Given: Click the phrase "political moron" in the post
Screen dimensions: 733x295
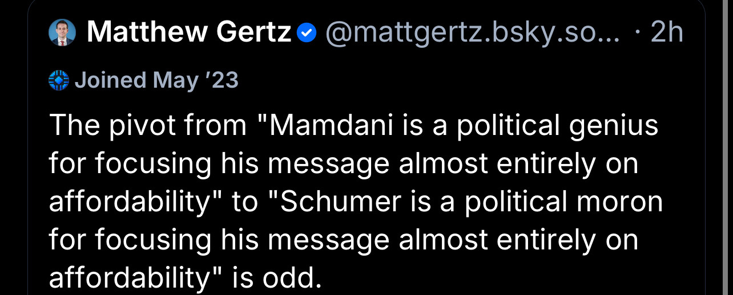Looking at the screenshot, I should point(563,202).
